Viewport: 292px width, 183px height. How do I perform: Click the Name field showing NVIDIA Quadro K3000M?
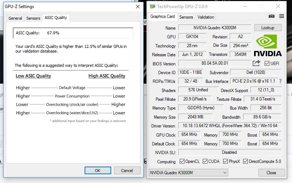pyautogui.click(x=215, y=28)
